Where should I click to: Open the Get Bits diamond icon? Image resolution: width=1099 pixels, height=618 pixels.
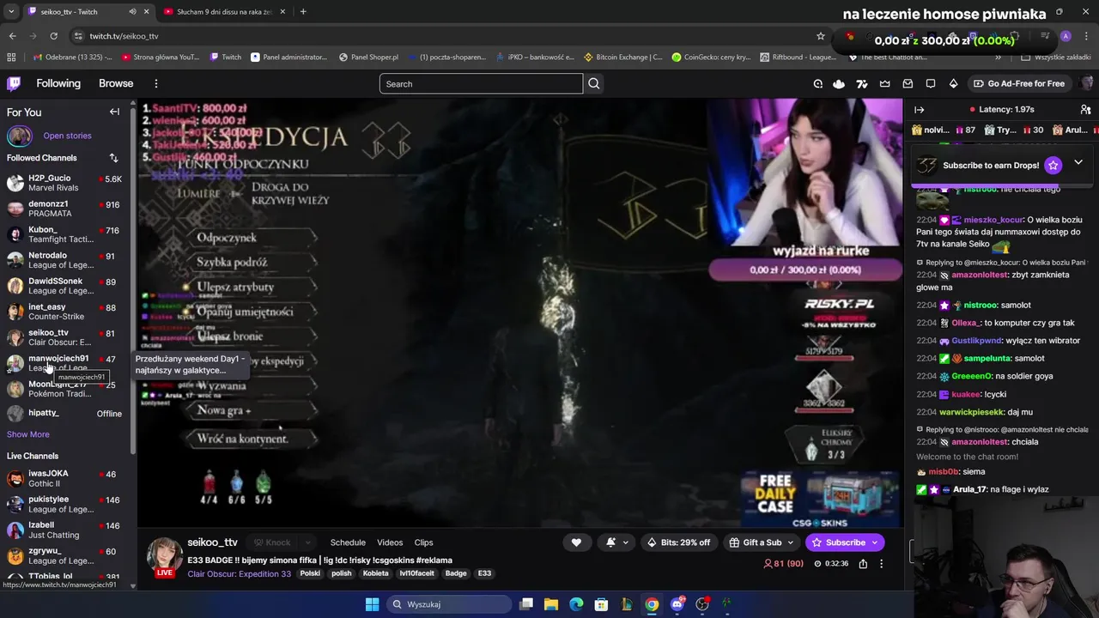pos(953,83)
